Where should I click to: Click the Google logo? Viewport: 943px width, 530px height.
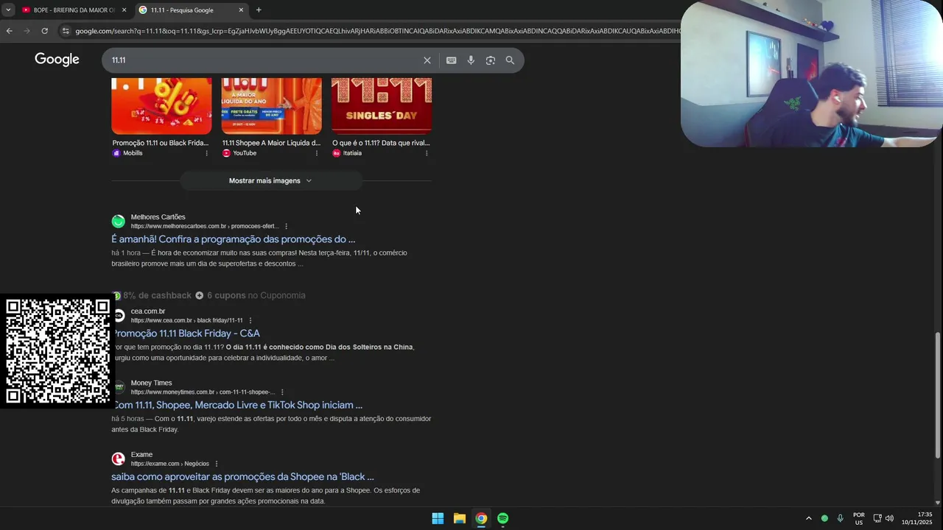(x=57, y=60)
